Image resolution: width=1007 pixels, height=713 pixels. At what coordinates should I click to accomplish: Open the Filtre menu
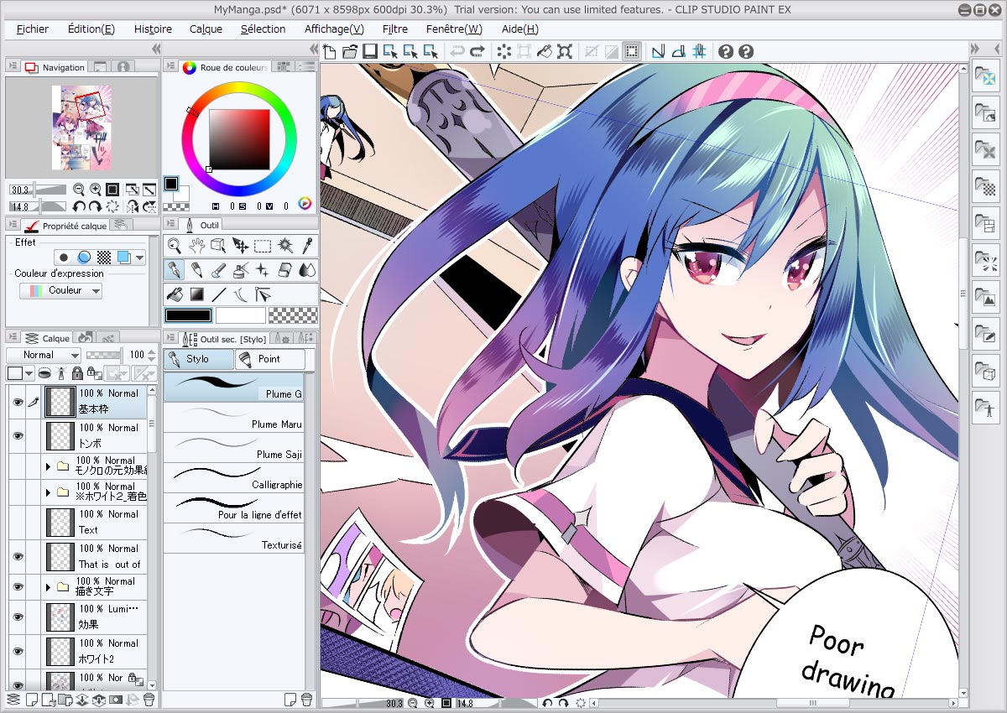coord(394,29)
